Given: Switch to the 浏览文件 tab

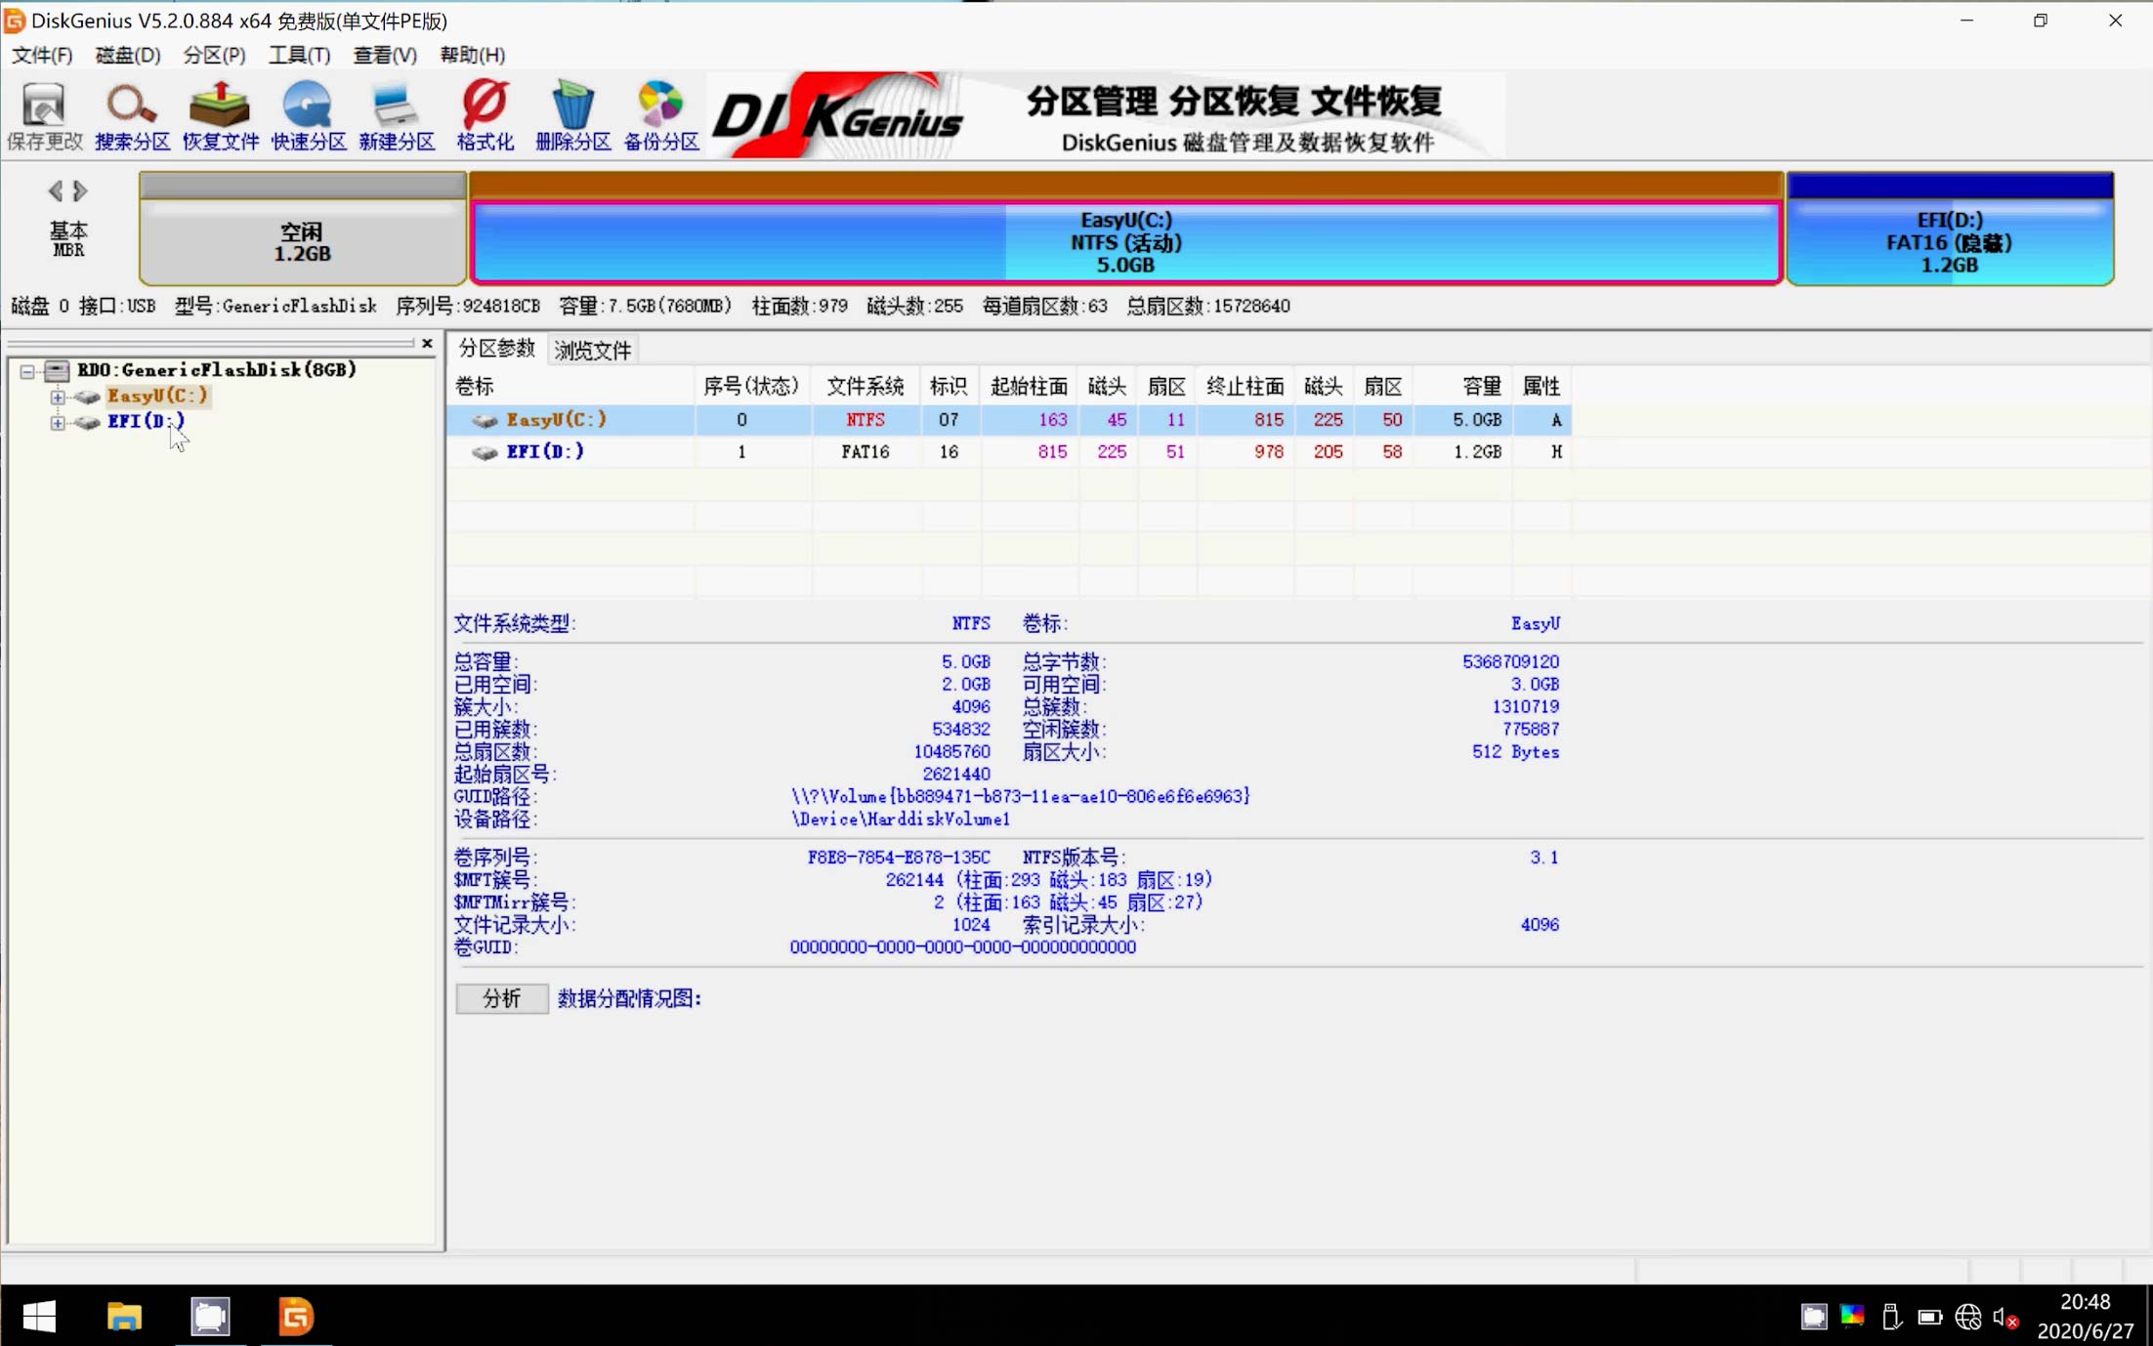Looking at the screenshot, I should (x=592, y=351).
